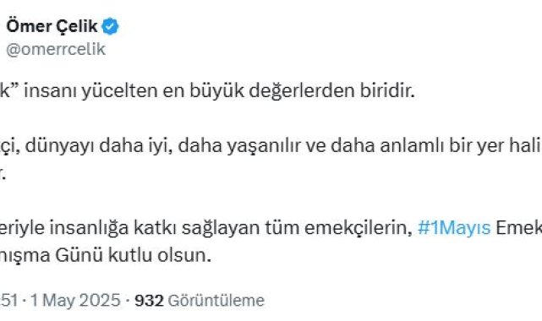Click the sentence ending with değerlerden biridir
Viewport: 542px width, 321px height.
207,91
